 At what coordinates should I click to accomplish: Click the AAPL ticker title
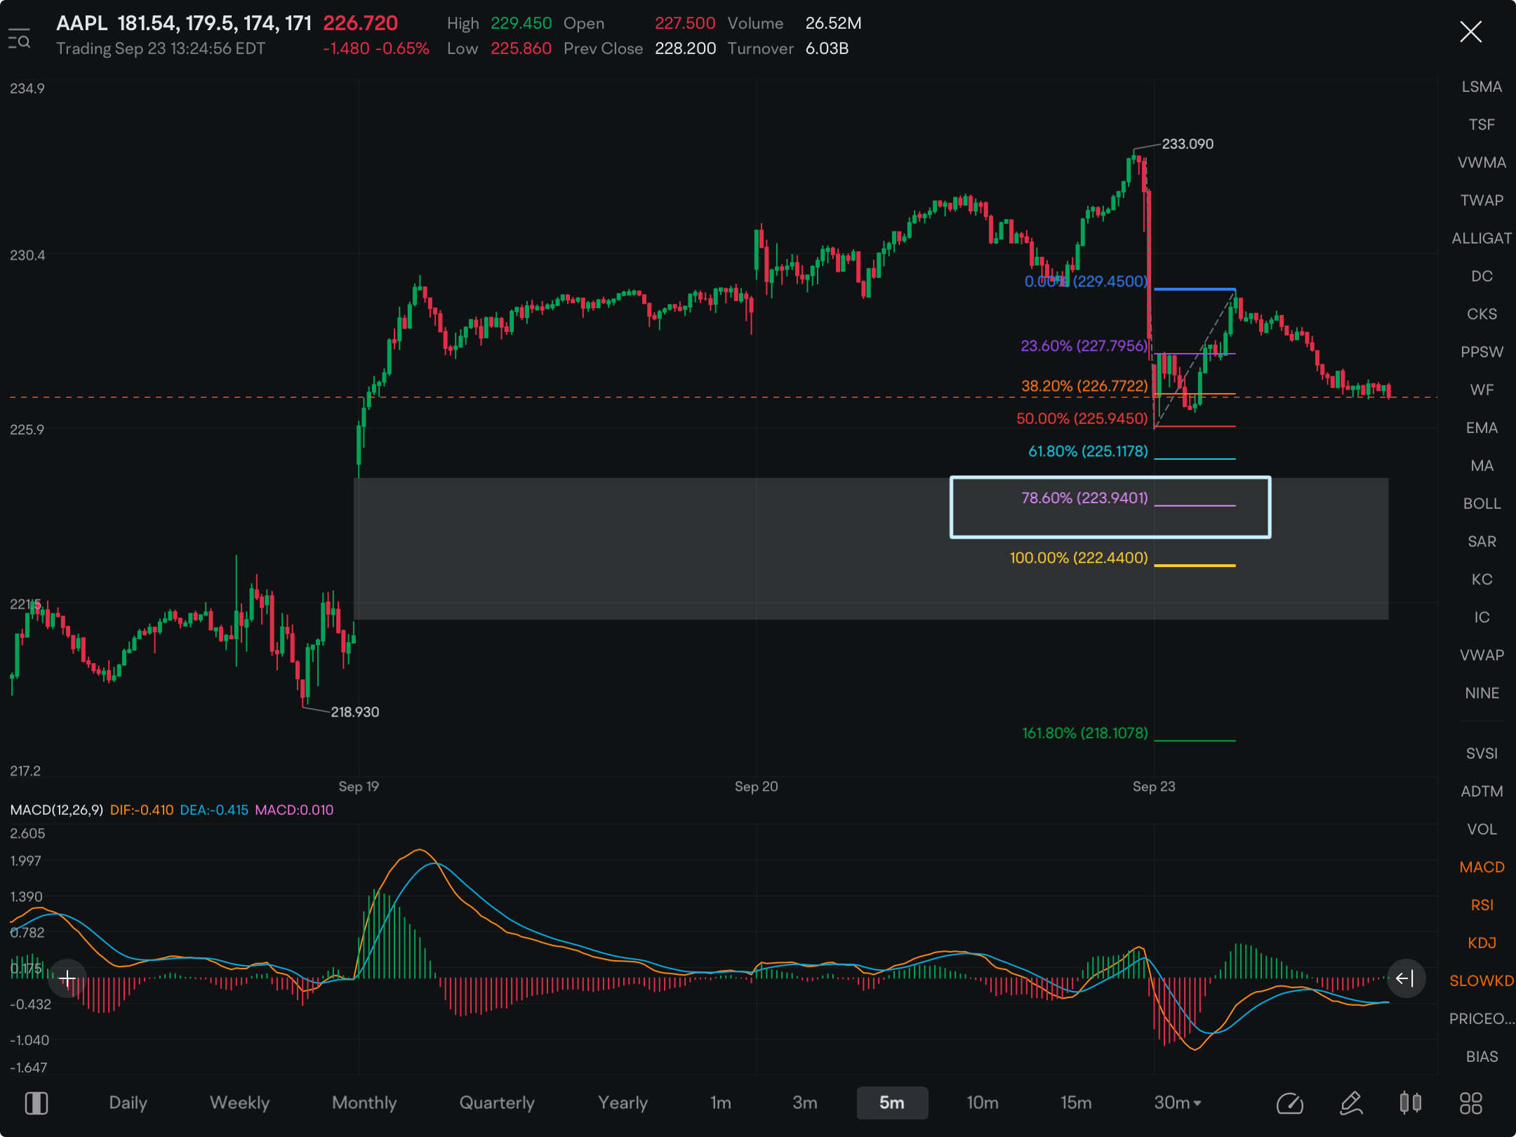82,23
